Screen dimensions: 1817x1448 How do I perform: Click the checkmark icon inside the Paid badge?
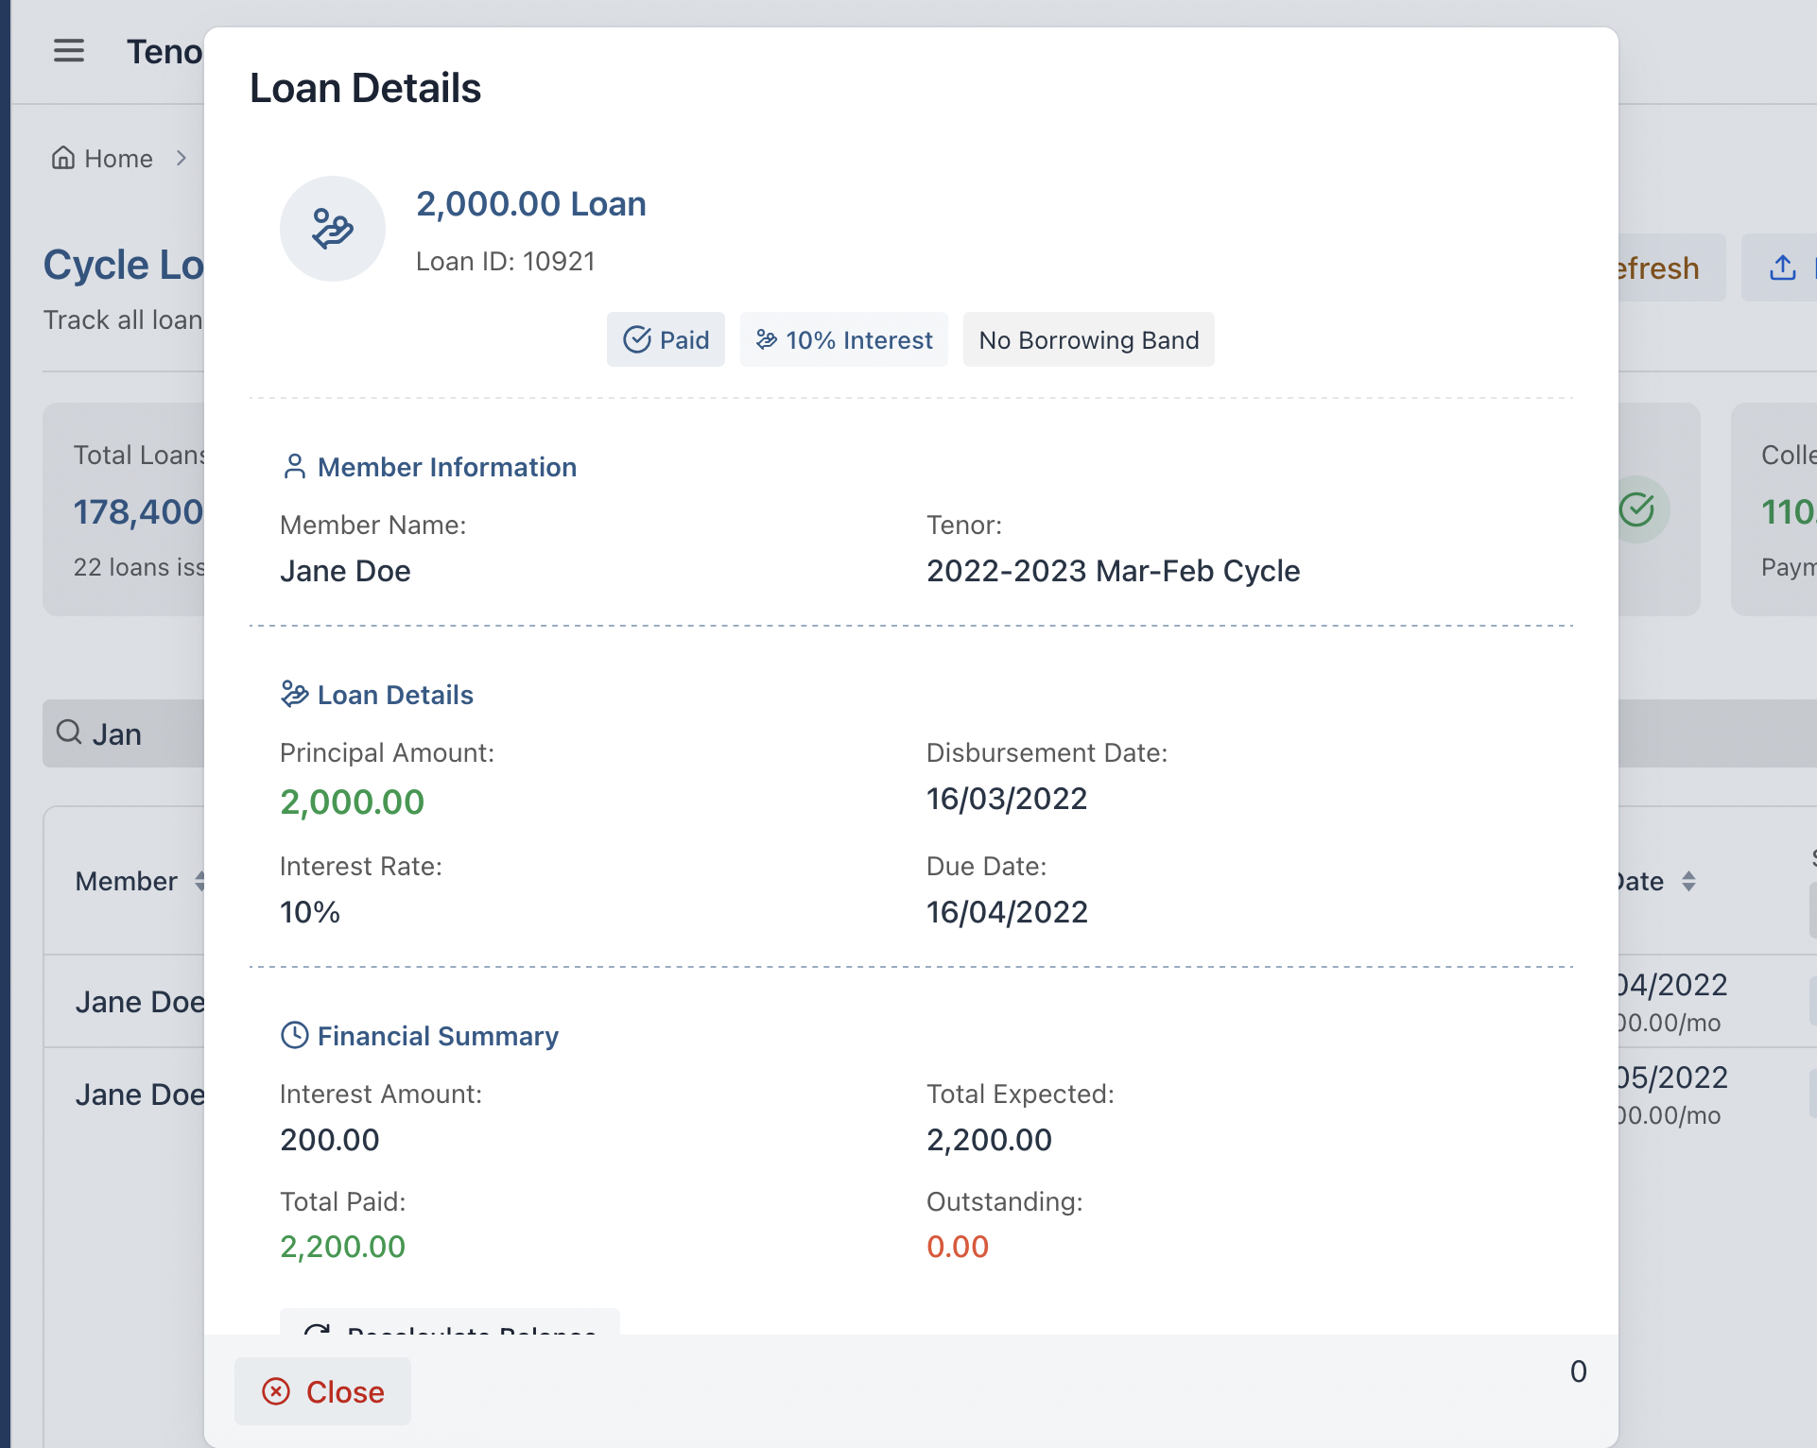pos(637,339)
